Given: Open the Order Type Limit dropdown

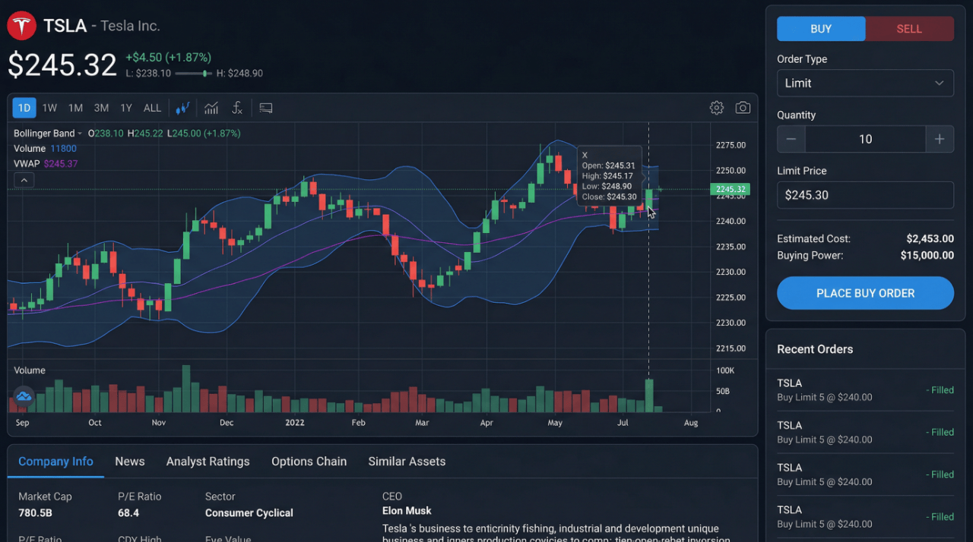Looking at the screenshot, I should [865, 84].
